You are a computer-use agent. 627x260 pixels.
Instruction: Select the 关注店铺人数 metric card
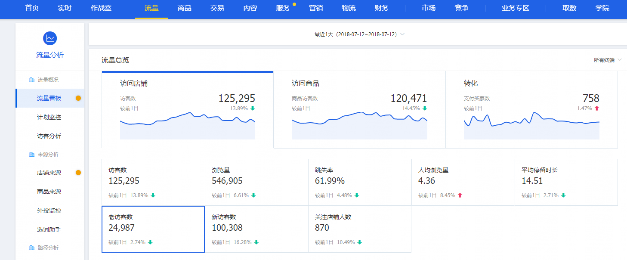359,229
